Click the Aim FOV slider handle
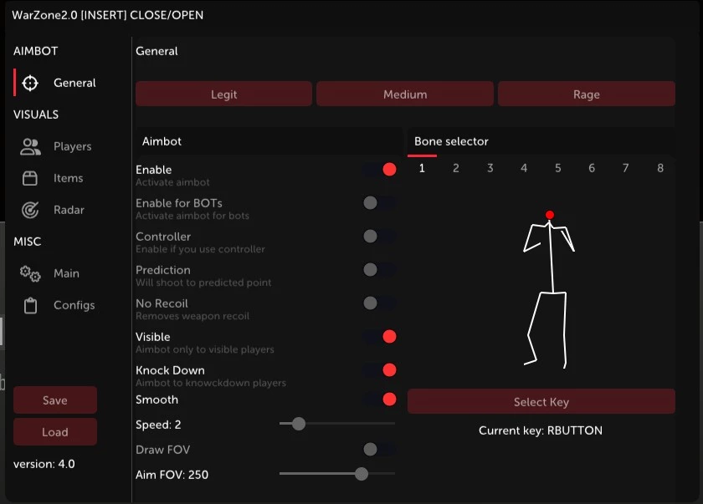The image size is (703, 504). coord(362,474)
